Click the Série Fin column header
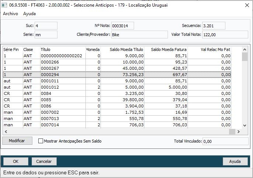Viewport: 253px width, 178px height. point(12,49)
